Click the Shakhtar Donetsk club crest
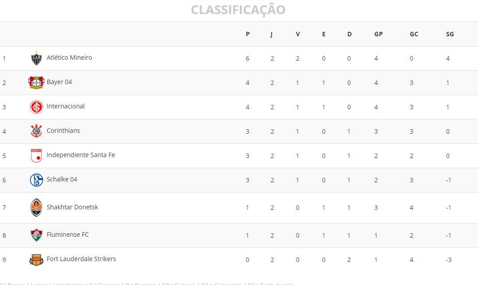This screenshot has width=480, height=285. (x=36, y=208)
